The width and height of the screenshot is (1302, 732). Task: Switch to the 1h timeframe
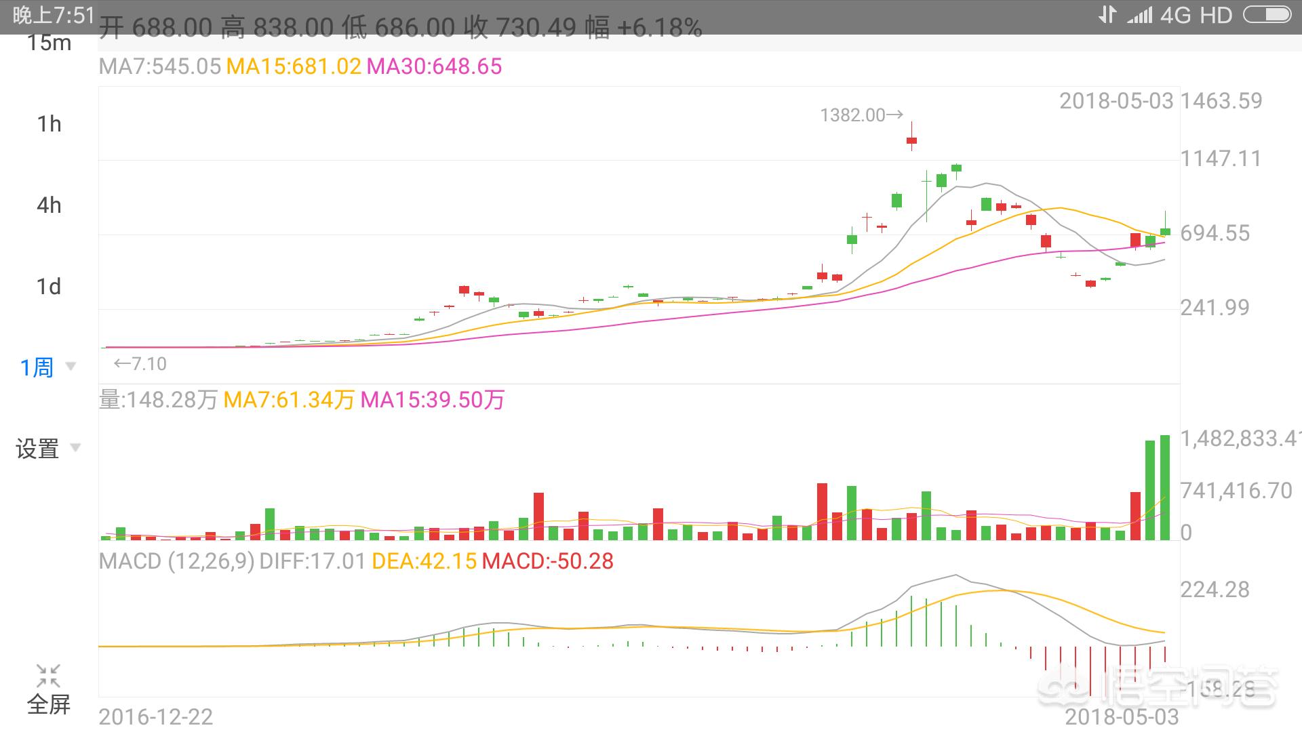49,124
